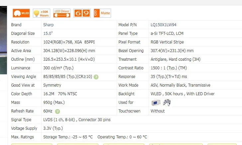
Task: Select response 35 (Typ.)(Tr+Td) ms
Action: [x=169, y=77]
